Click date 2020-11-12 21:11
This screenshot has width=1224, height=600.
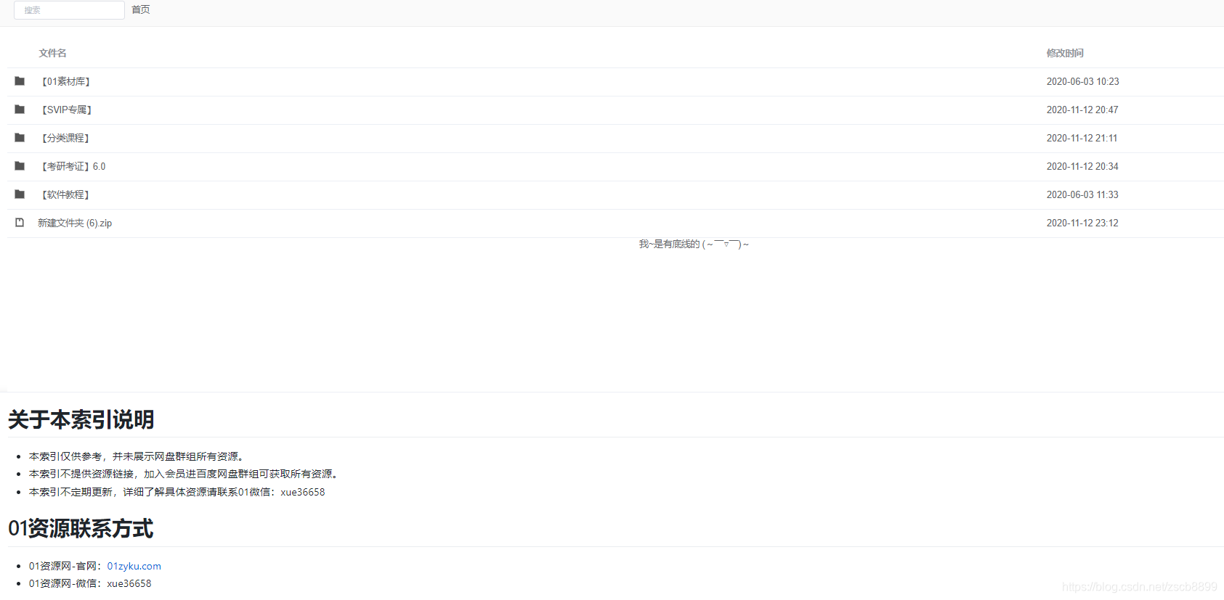click(x=1082, y=138)
